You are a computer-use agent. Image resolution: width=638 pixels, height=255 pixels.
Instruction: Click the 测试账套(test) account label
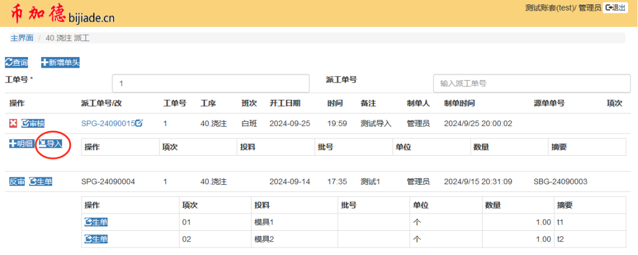549,7
